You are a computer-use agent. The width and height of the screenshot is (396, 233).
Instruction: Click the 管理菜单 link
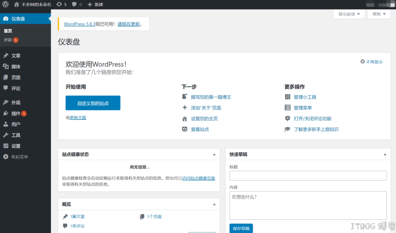[x=303, y=108]
